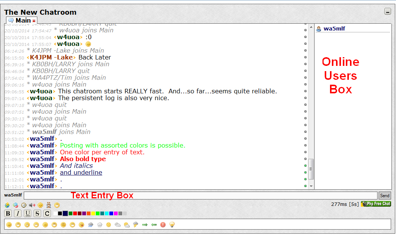Pick the white text color swatch

[x=55, y=213]
